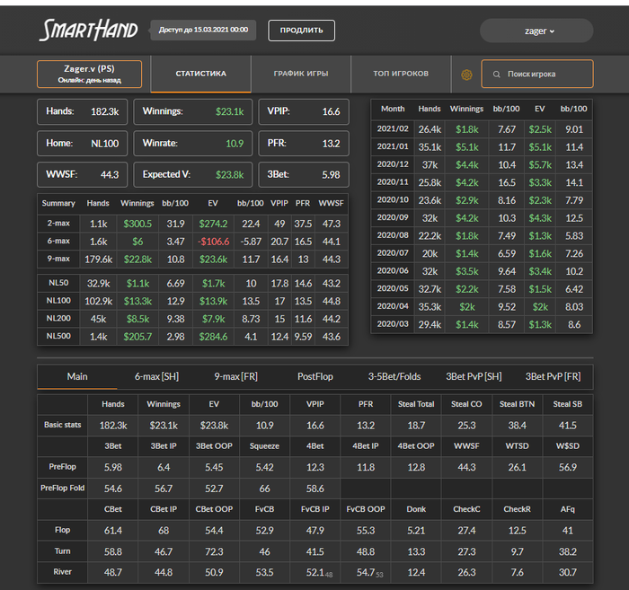This screenshot has width=629, height=590.
Task: Focus the Поиск игрока search field
Action: (537, 74)
